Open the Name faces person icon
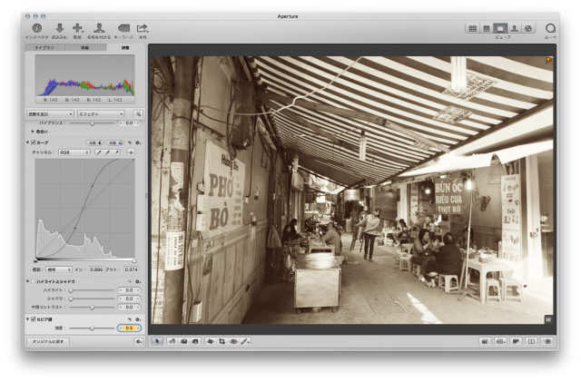 (99, 28)
